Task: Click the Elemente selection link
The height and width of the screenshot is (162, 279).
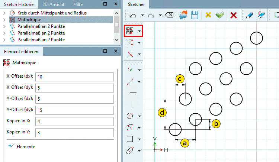Action: click(x=26, y=147)
